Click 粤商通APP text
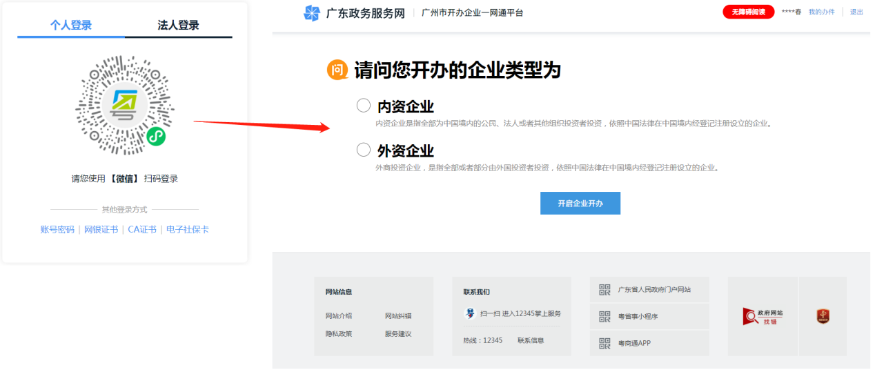This screenshot has width=875, height=372. [634, 343]
